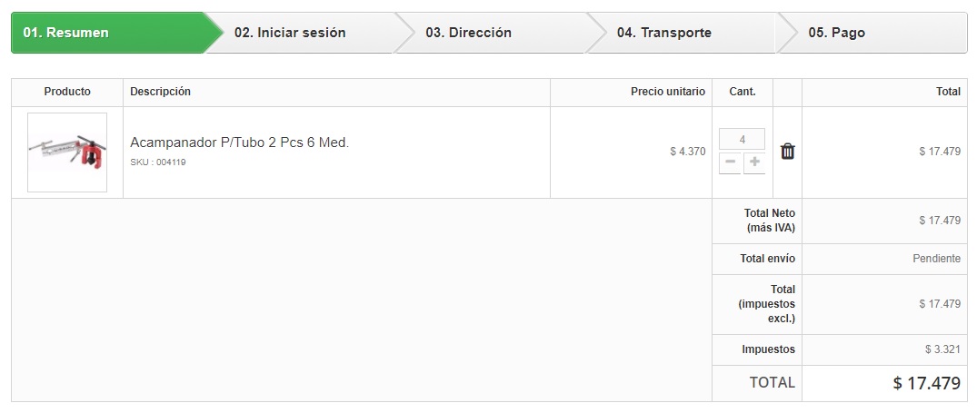Viewport: 977px width, 413px height.
Task: Click the bold grand TOTAL amount
Action: (926, 383)
